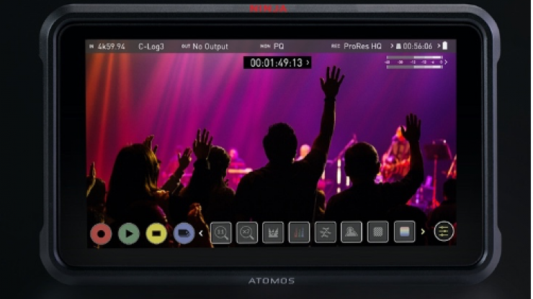Tap the blue Tag edit button
Viewport: 533px width, 299px height.
click(184, 232)
